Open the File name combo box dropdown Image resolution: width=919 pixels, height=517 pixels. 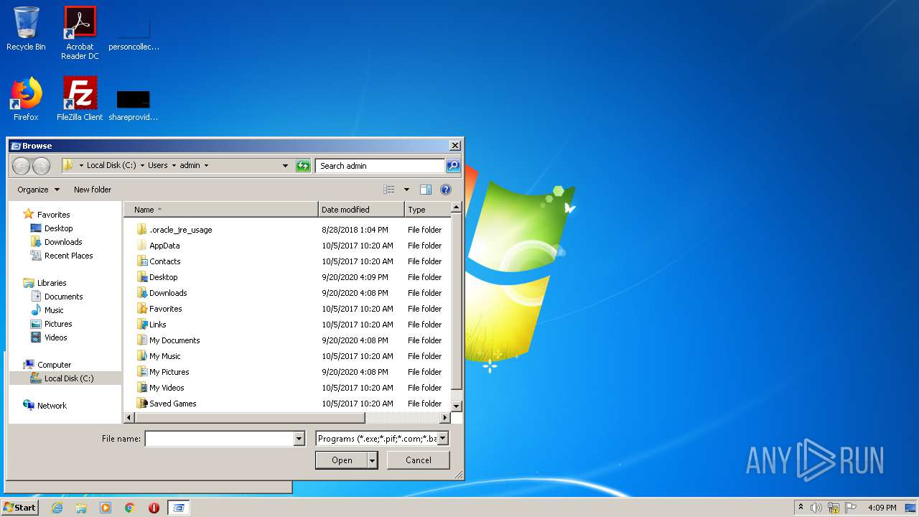coord(299,439)
